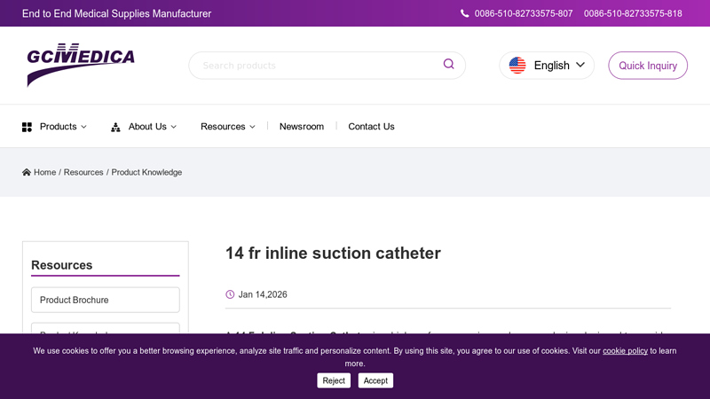This screenshot has width=710, height=399.
Task: Click the GCMedica logo
Action: 81,65
